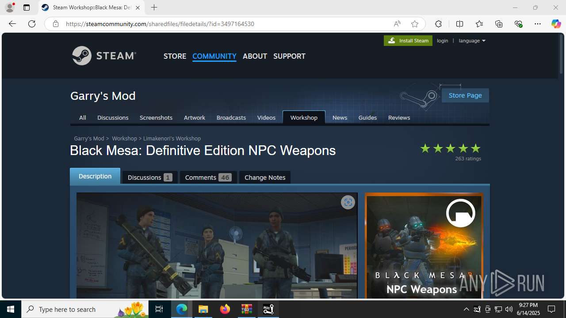Click the Install Steam button
The image size is (566, 318).
click(x=408, y=41)
